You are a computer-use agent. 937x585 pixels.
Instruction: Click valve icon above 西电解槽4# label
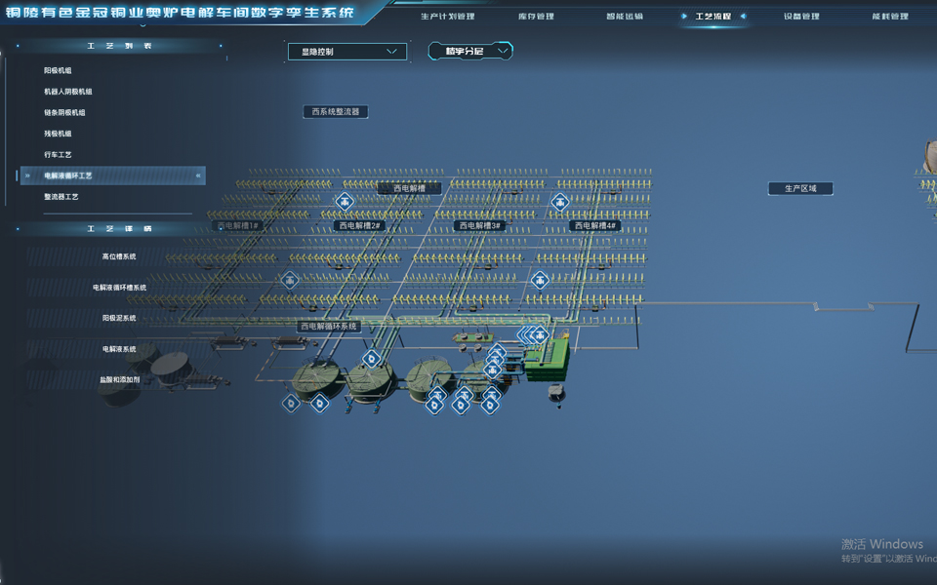[x=559, y=202]
